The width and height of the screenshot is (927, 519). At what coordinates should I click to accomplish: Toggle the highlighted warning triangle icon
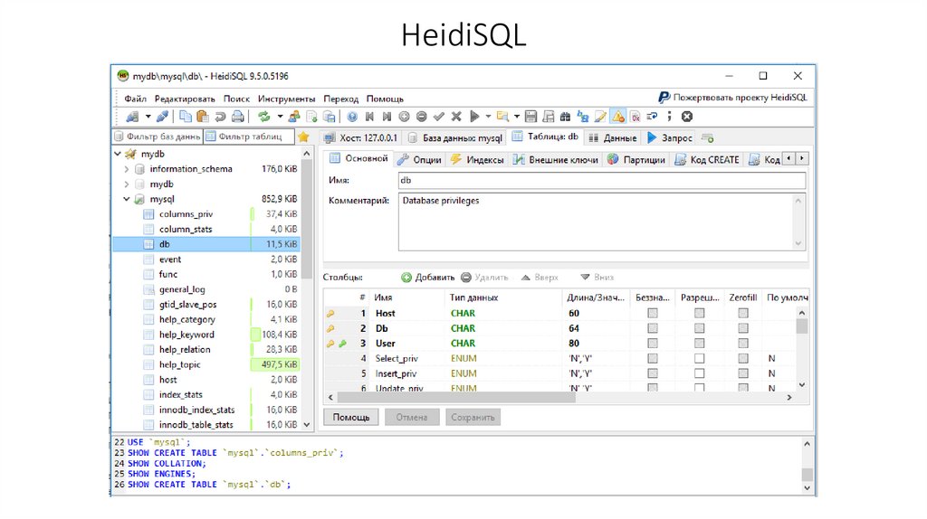617,117
